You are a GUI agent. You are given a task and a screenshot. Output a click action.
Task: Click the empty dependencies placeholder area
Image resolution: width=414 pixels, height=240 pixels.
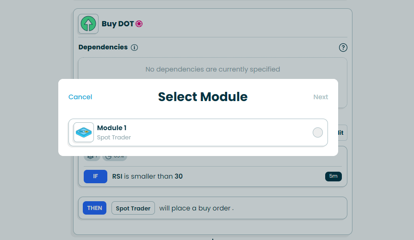(212, 69)
